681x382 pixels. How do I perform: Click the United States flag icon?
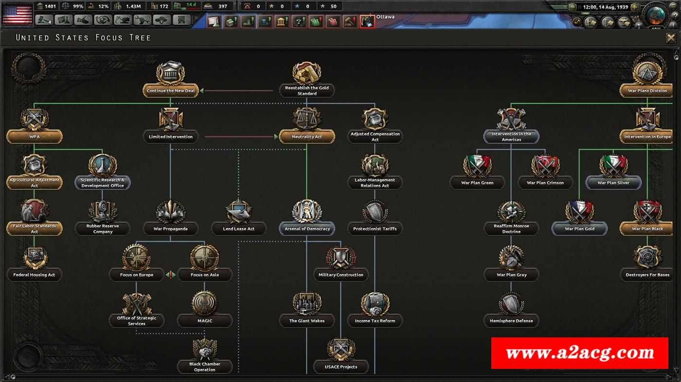click(17, 14)
